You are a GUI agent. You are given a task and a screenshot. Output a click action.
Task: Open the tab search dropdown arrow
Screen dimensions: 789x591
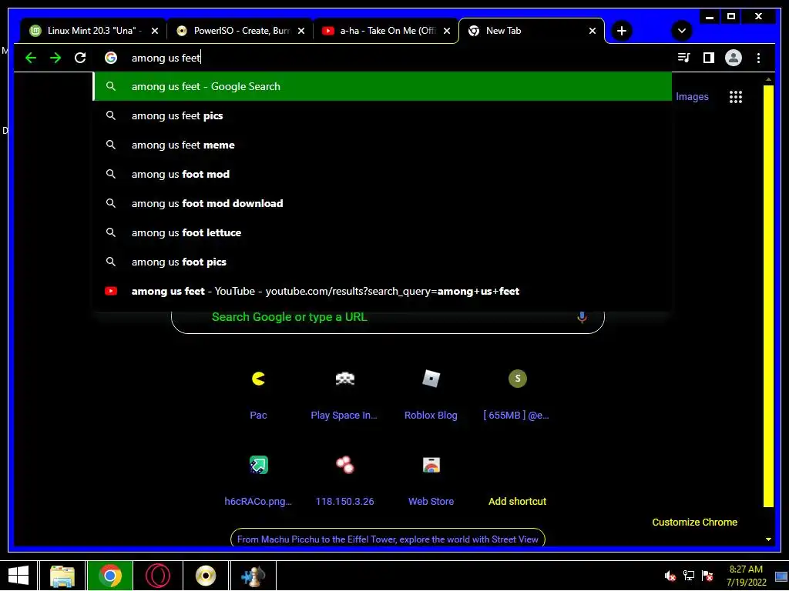pyautogui.click(x=682, y=31)
